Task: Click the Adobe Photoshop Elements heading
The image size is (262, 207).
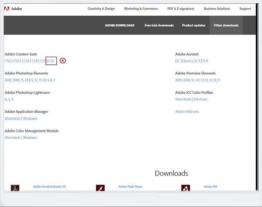Action: (x=27, y=73)
